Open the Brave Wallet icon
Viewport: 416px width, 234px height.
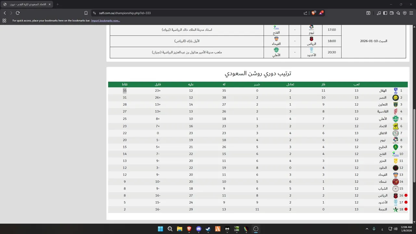click(392, 13)
